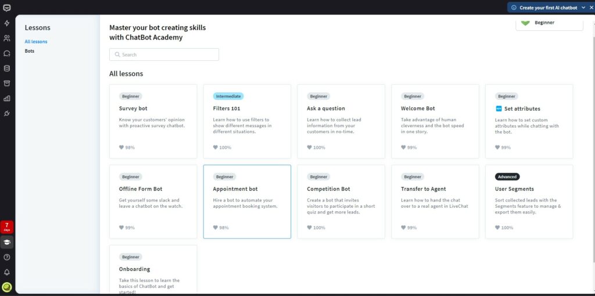Open the database sidebar icon
Screen dimensions: 595x296
7,68
